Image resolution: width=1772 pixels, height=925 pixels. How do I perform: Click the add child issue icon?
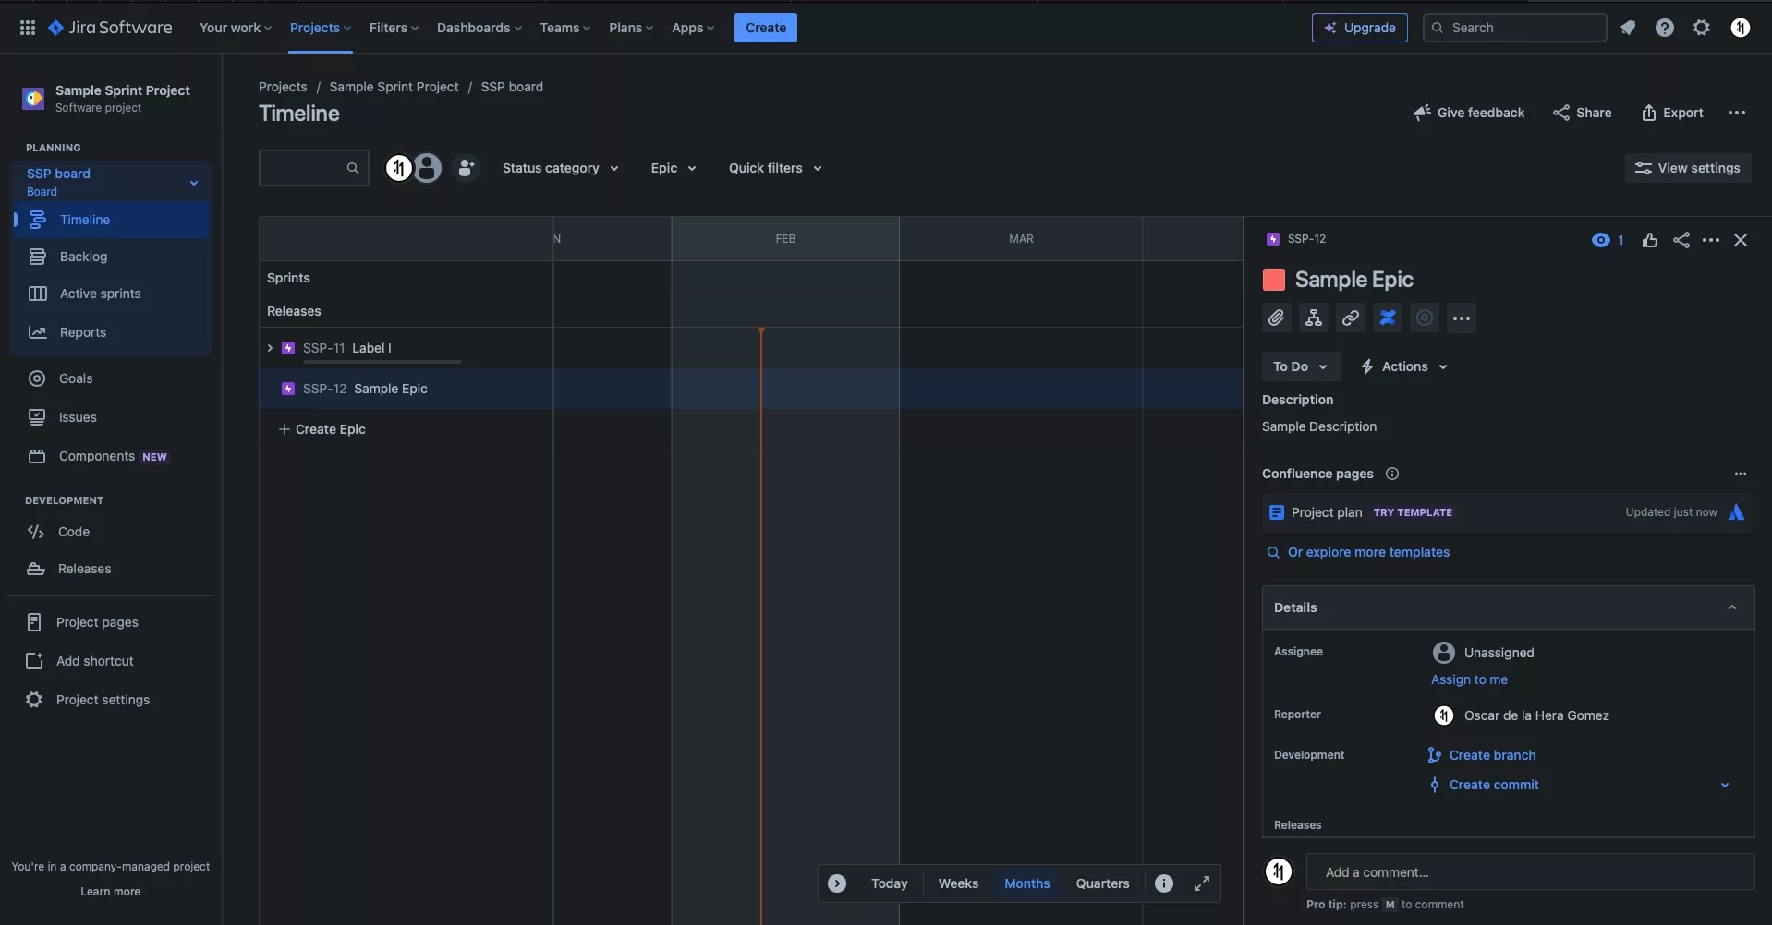click(1314, 318)
